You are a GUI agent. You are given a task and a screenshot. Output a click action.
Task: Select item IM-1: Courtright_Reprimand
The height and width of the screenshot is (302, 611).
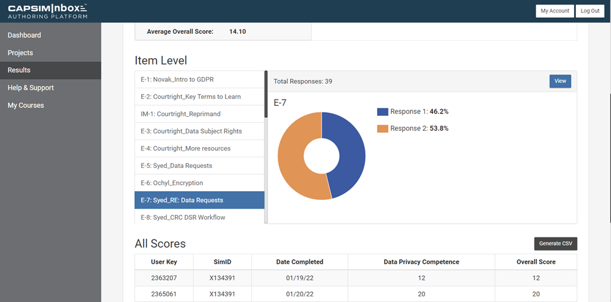pyautogui.click(x=199, y=114)
